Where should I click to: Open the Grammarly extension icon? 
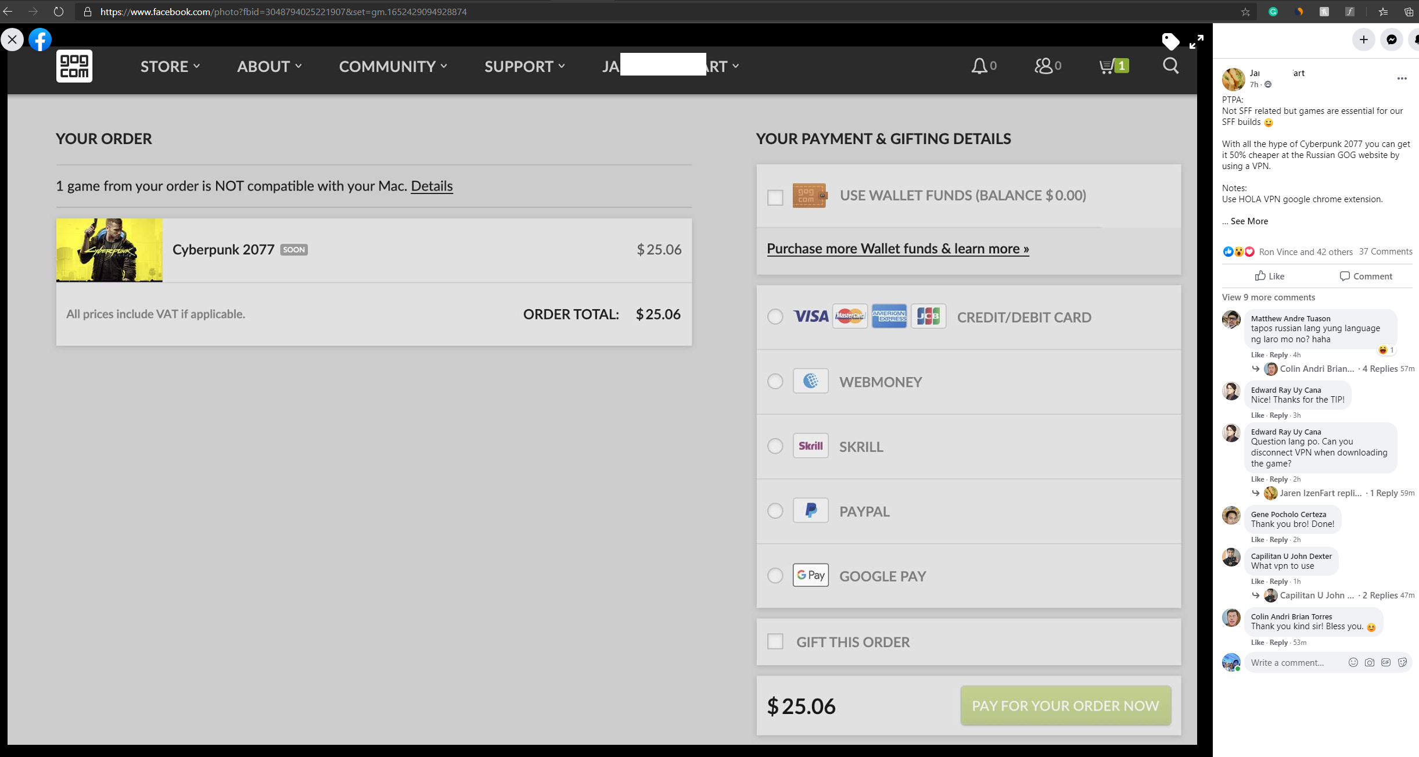click(x=1273, y=12)
